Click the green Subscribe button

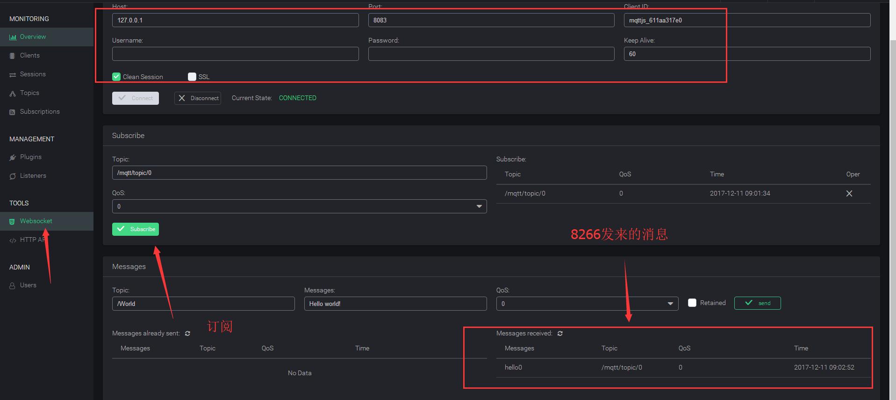click(136, 229)
